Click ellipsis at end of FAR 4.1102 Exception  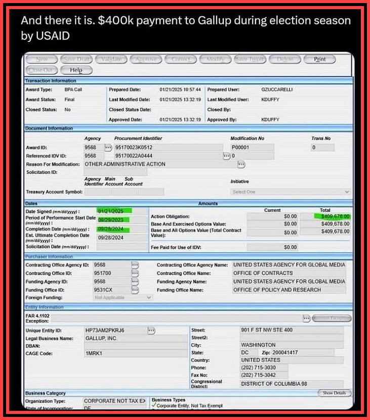tap(306, 318)
